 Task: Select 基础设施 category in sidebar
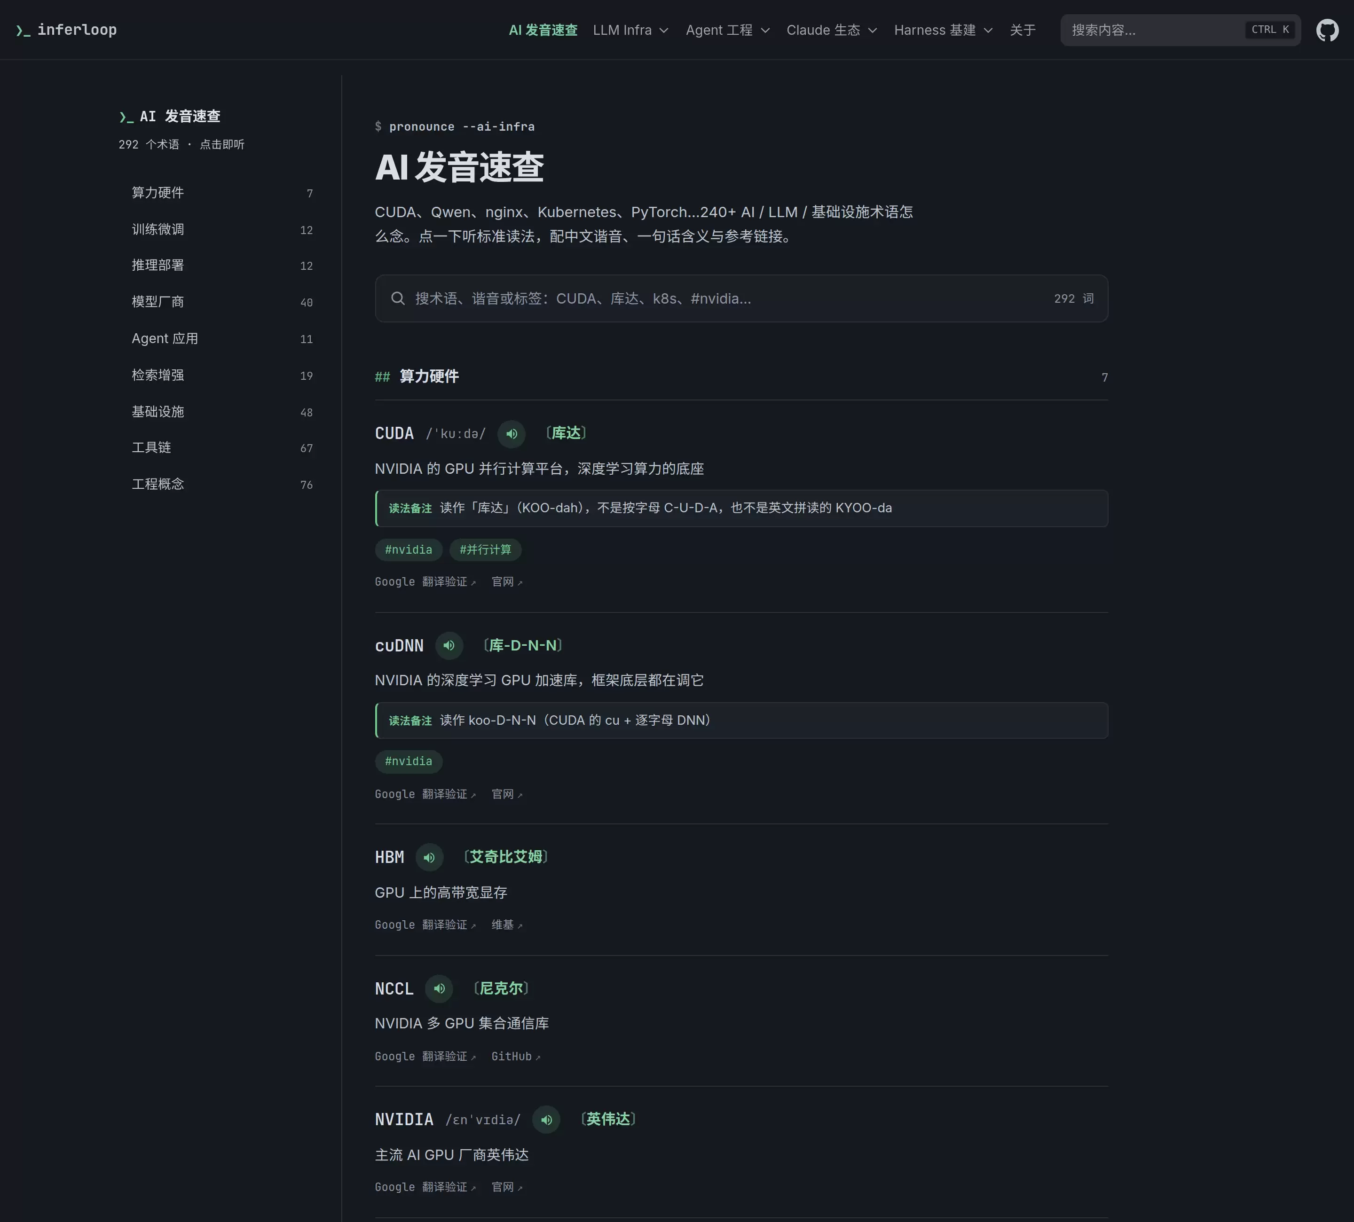coord(222,412)
